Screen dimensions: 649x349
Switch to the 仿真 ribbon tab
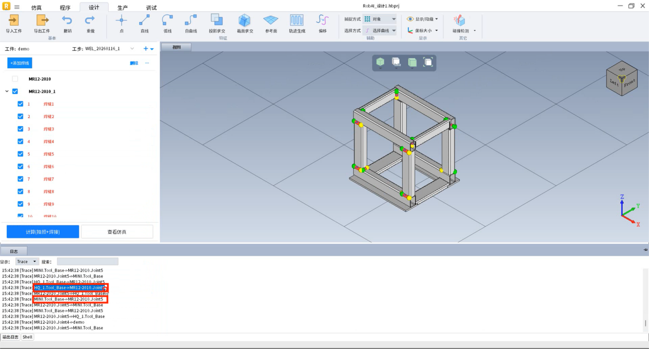36,8
